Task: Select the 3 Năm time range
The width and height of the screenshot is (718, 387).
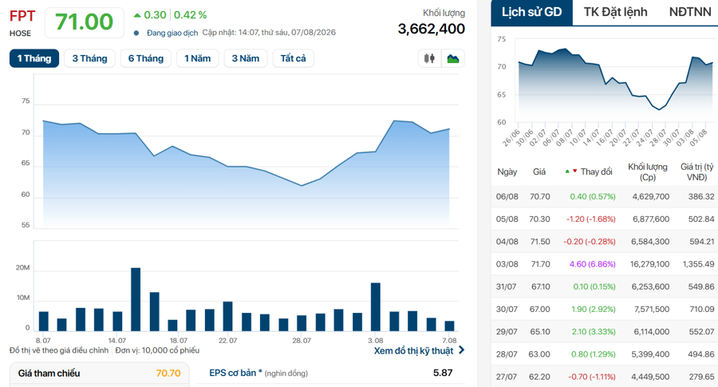Action: point(246,58)
